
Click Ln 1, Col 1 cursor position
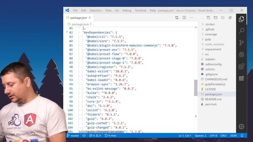point(185,136)
